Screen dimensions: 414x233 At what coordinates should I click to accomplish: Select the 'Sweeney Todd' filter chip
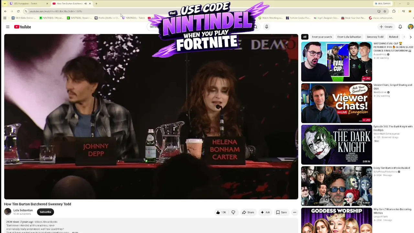click(375, 37)
